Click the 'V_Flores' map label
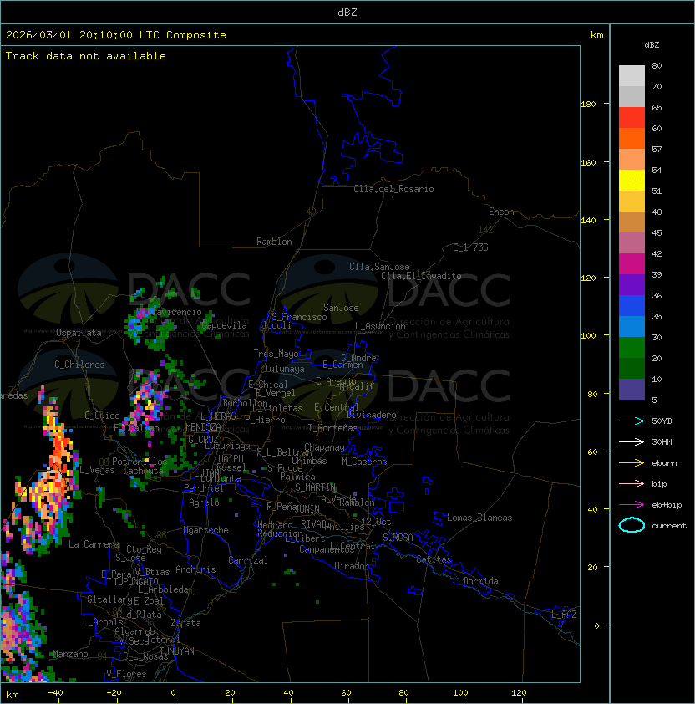Screen dimensions: 695x704 (126, 674)
